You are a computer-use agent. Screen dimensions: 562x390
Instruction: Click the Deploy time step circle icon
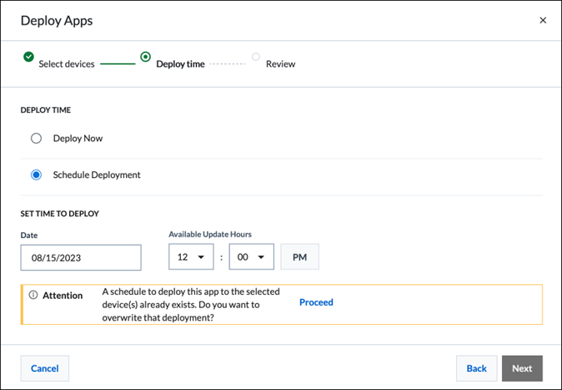coord(146,57)
